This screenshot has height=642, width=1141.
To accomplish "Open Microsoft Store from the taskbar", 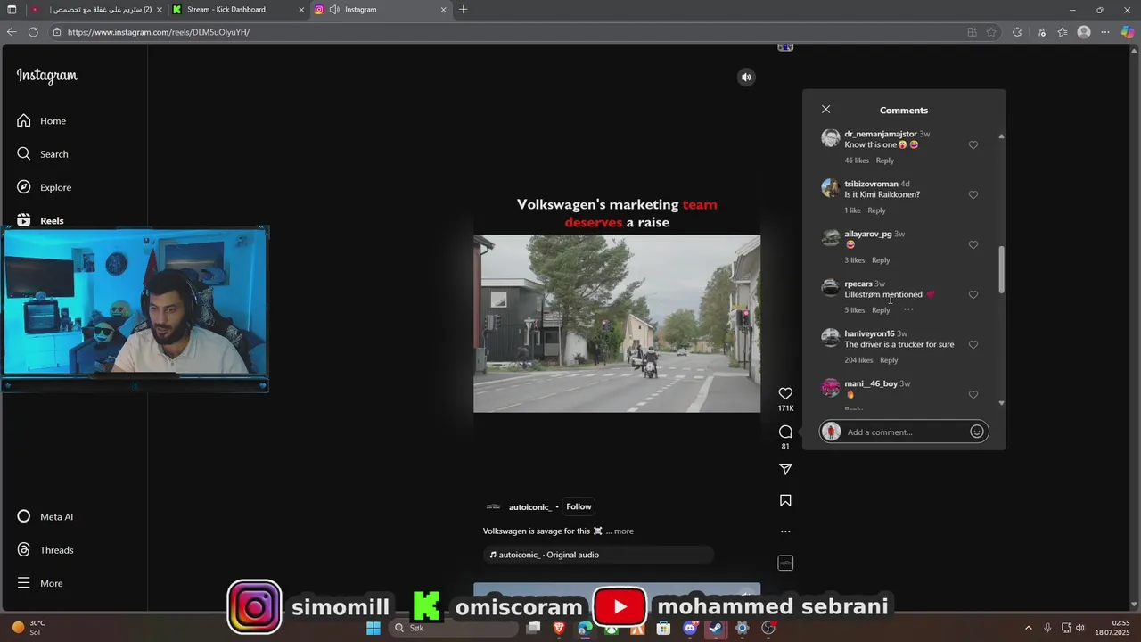I will (x=663, y=628).
